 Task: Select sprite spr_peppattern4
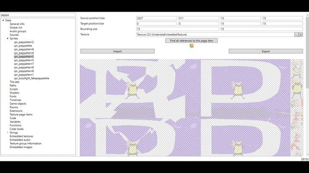tap(24, 53)
